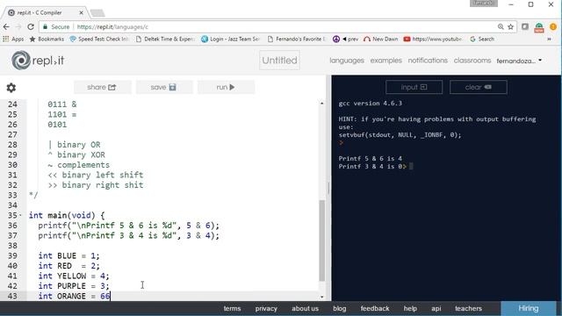Open Fernando's Favorite bookmark
The width and height of the screenshot is (562, 316).
click(x=297, y=39)
